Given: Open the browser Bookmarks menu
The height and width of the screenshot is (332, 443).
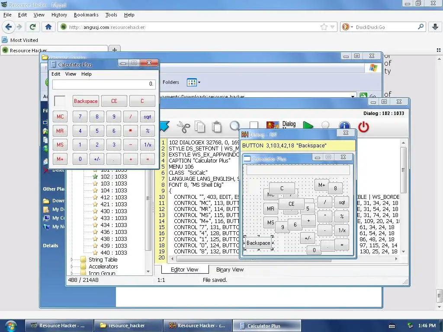Looking at the screenshot, I should [86, 15].
